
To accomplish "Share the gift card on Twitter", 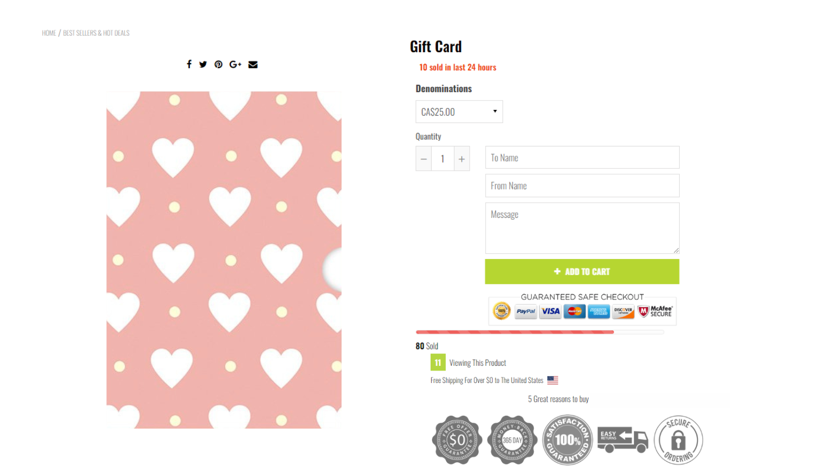I will pos(203,65).
